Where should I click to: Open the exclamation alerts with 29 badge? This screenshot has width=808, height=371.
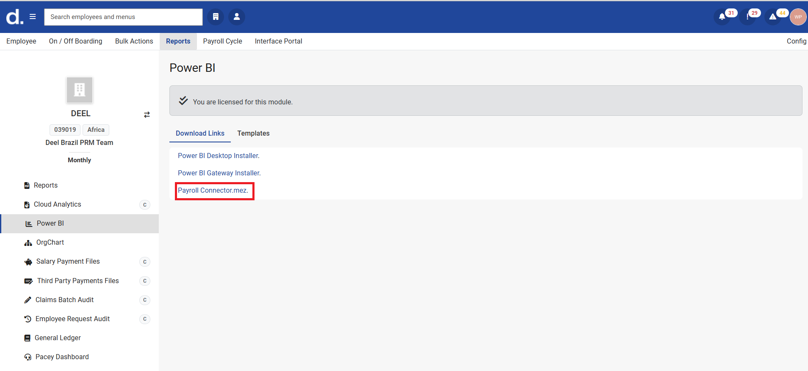747,17
